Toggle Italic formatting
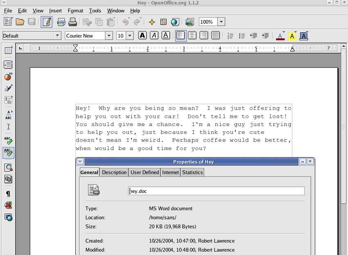This screenshot has width=348, height=255. tap(154, 36)
